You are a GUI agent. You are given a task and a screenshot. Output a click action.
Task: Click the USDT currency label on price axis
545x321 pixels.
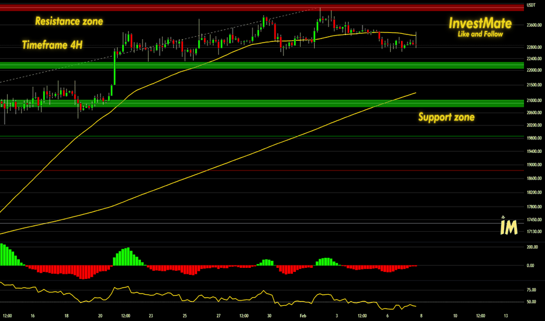coord(531,5)
